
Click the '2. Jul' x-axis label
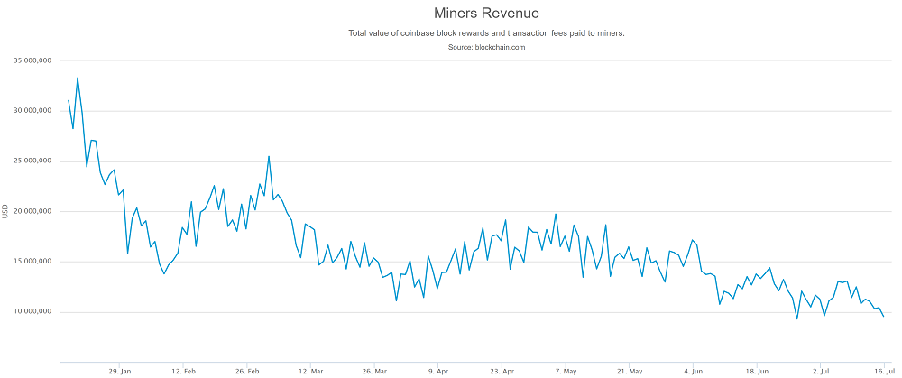tap(822, 372)
